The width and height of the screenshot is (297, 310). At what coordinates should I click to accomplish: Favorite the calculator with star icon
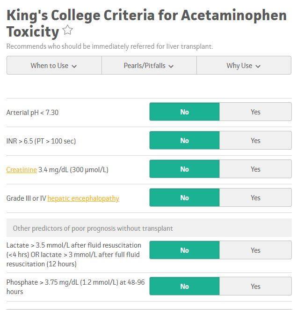coord(68,30)
